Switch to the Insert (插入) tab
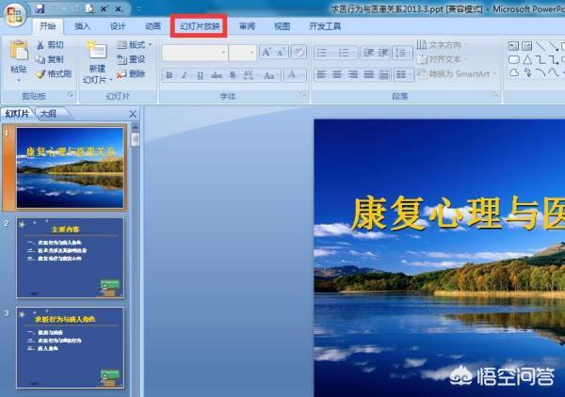The image size is (565, 397). 83,26
